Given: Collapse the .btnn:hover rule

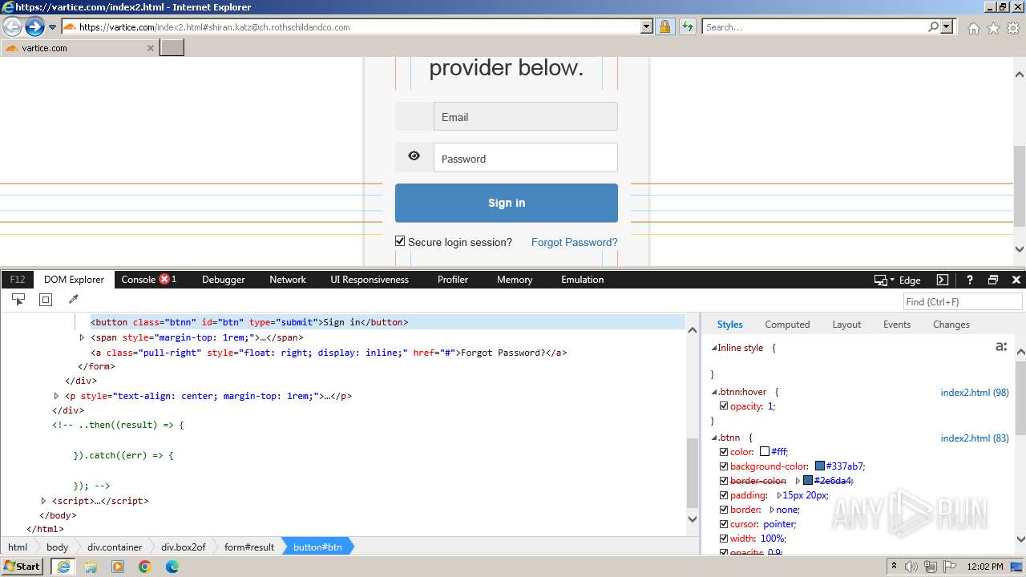Looking at the screenshot, I should pyautogui.click(x=714, y=392).
